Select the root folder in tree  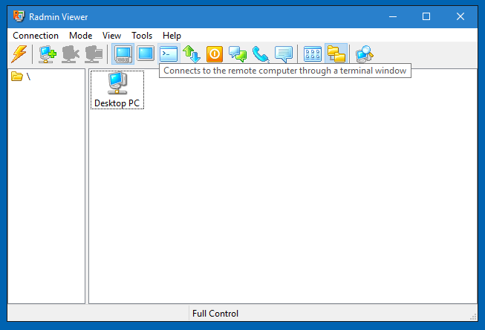20,76
